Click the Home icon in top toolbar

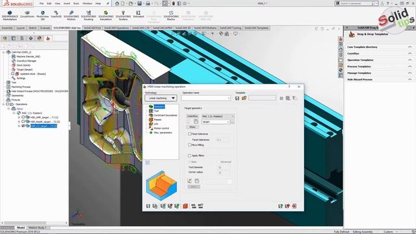117,3
